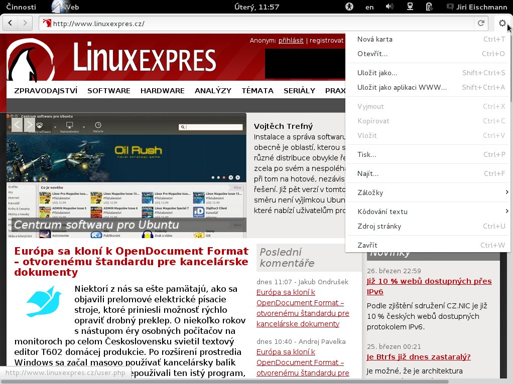Screen dimensions: 513x384
Task: Expand the Kódování textu submenu
Action: 428,212
